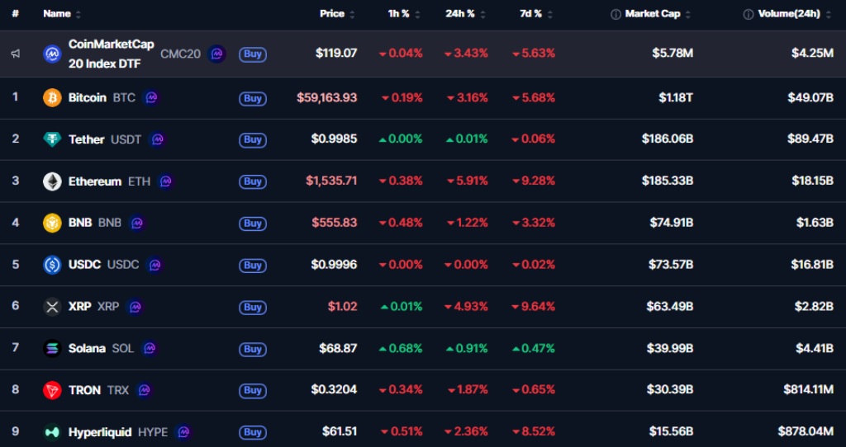Click the Market Cap info icon
This screenshot has height=447, width=846.
(615, 15)
